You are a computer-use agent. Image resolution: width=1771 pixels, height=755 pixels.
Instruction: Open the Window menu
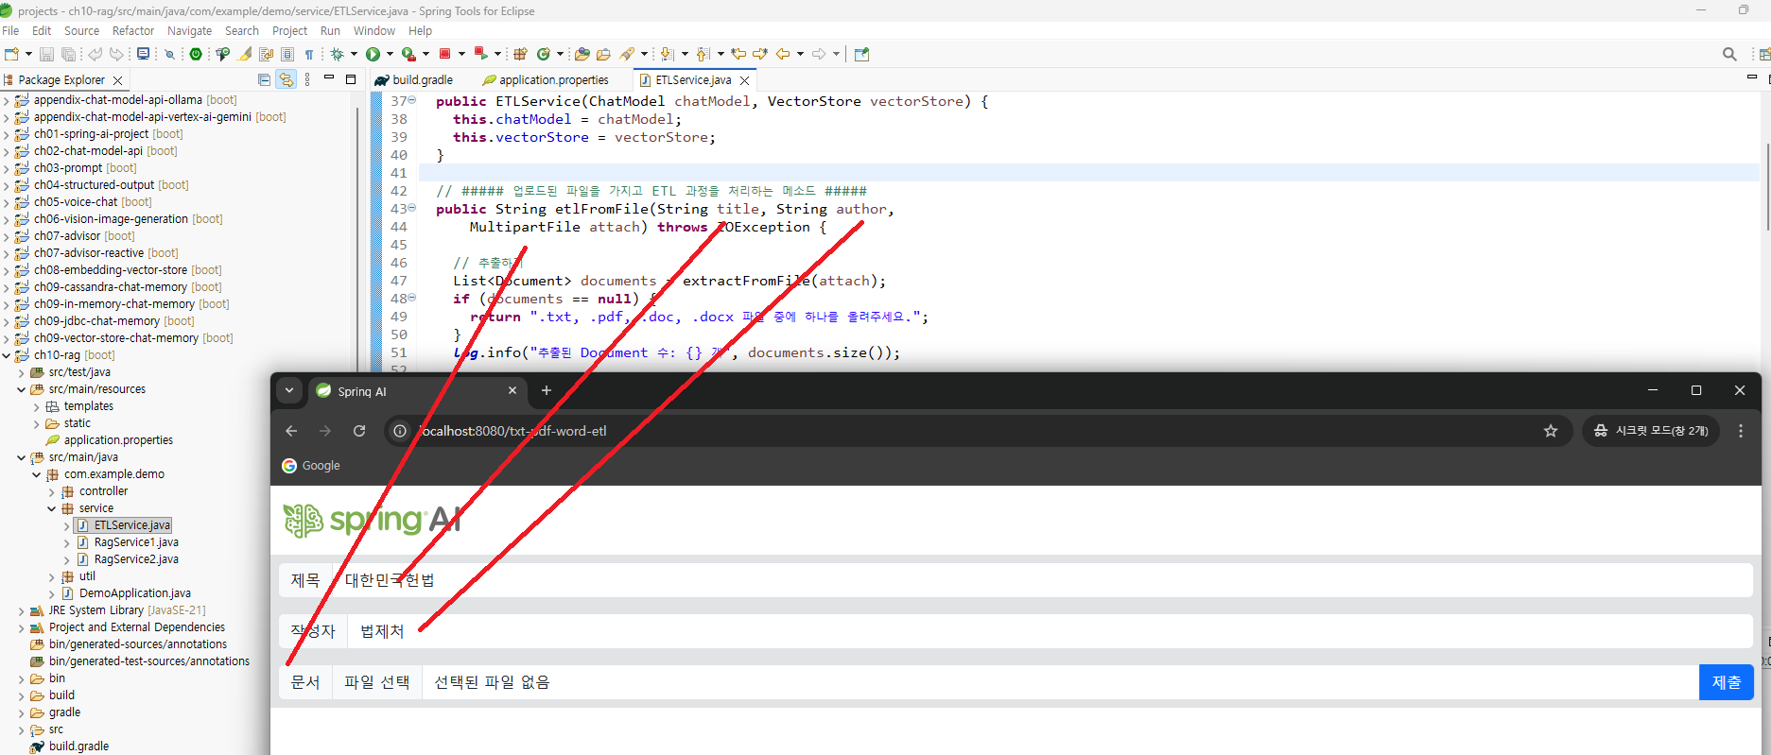(x=374, y=30)
